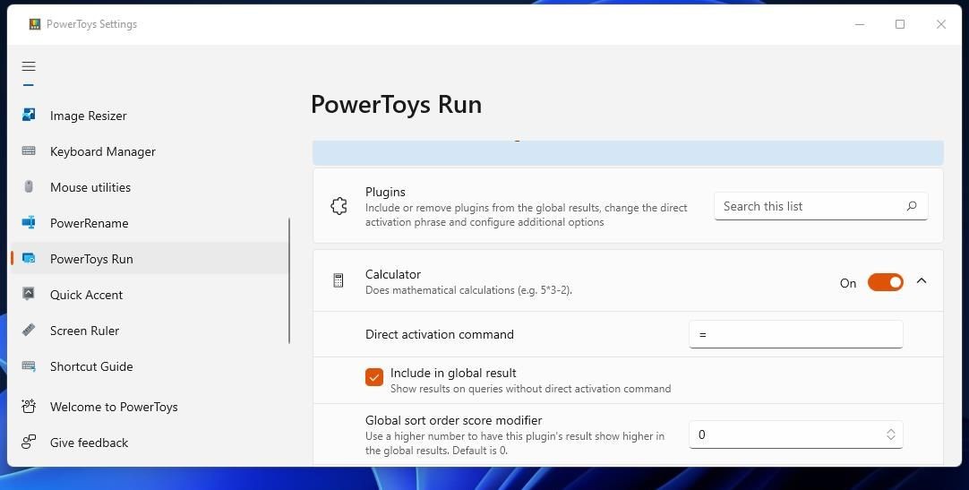Uncheck Include in global result
Viewport: 969px width, 490px height.
[373, 377]
